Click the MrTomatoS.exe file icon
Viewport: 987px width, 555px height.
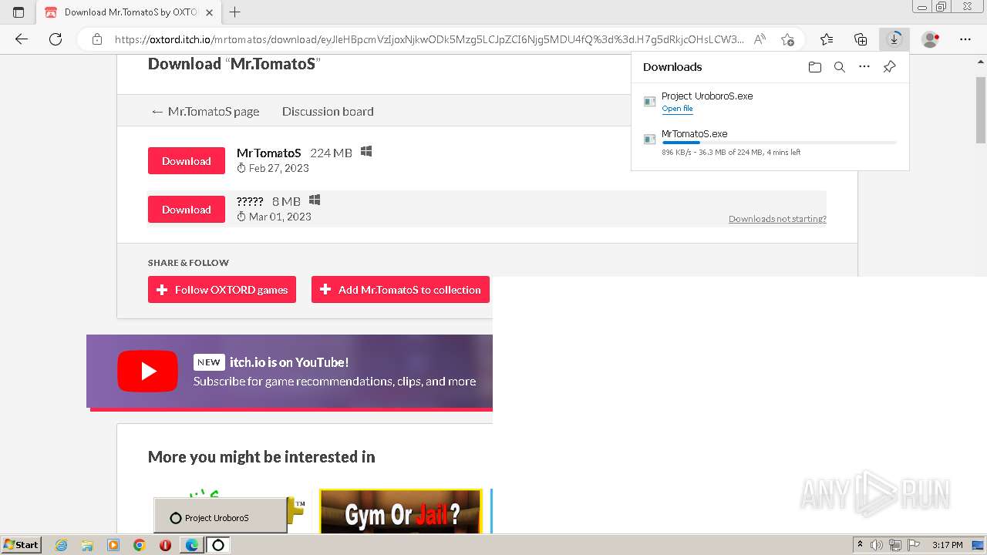pyautogui.click(x=649, y=139)
